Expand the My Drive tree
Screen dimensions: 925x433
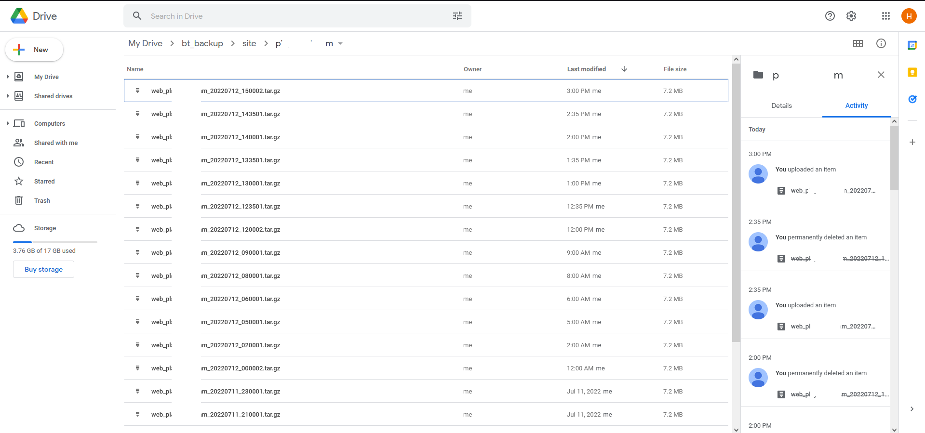pos(8,77)
